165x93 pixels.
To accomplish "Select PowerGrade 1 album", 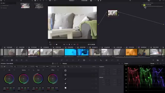I will click(x=6, y=5).
